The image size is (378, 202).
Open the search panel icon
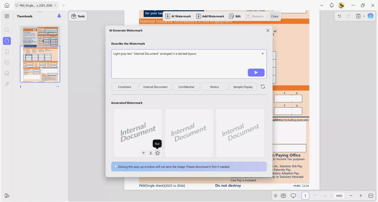[x=7, y=30]
